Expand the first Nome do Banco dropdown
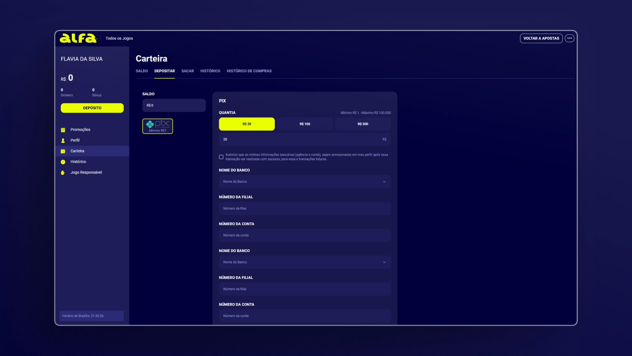 coord(304,182)
